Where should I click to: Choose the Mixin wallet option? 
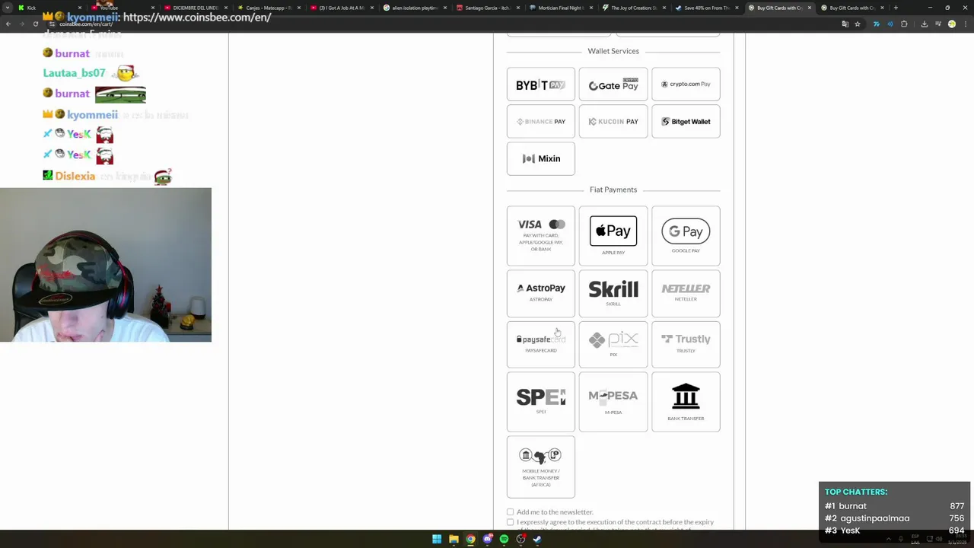coord(541,158)
